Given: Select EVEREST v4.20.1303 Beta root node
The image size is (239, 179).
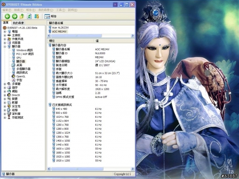Looking at the screenshot, I should coord(22,28).
